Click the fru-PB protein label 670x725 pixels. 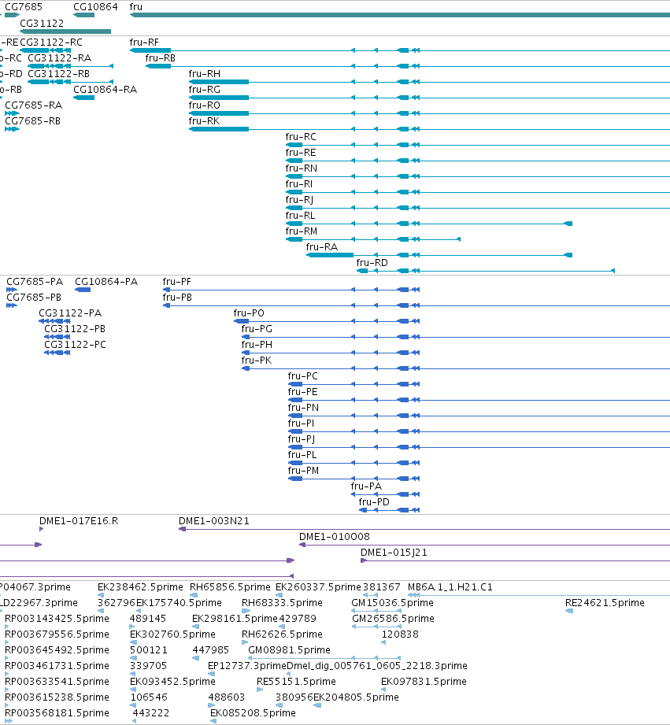click(x=177, y=297)
